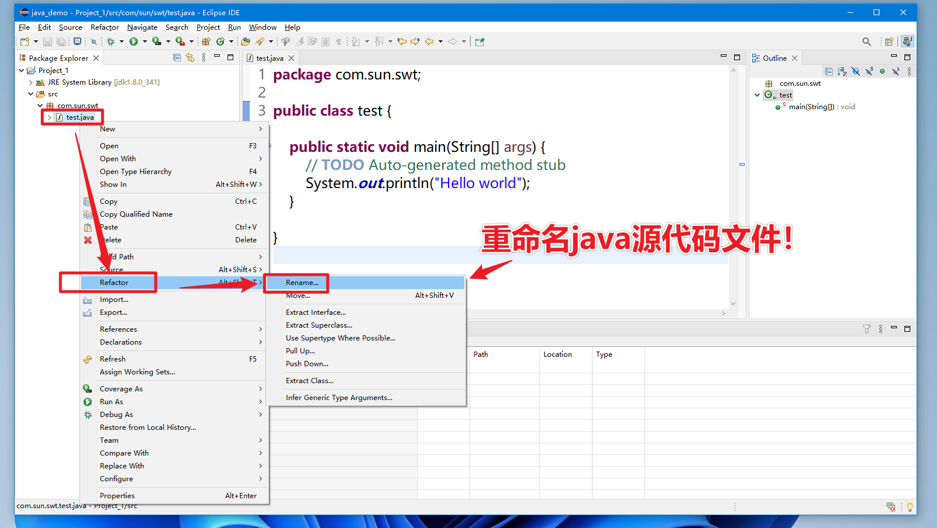Click the Back navigation arrow toolbar icon
The image size is (937, 528).
pyautogui.click(x=429, y=41)
